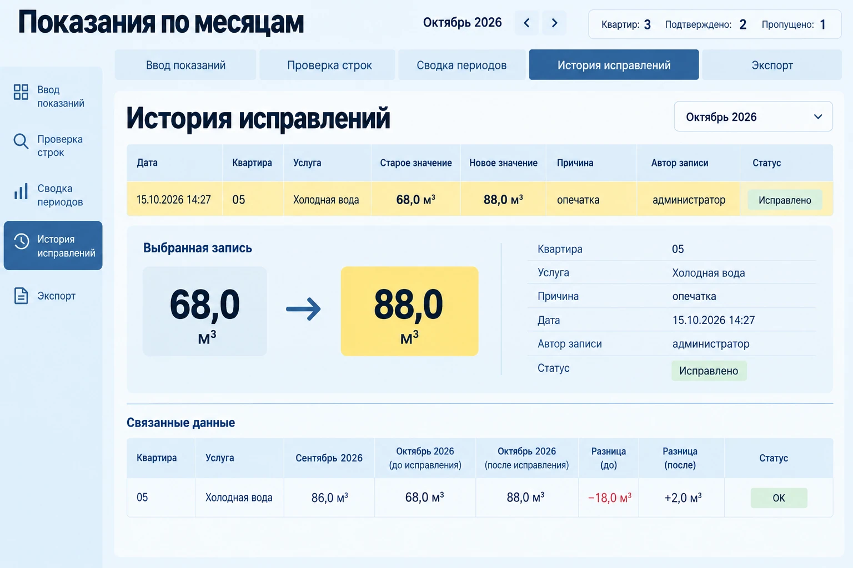Click the Старое значение column header
Viewport: 853px width, 568px height.
point(416,163)
